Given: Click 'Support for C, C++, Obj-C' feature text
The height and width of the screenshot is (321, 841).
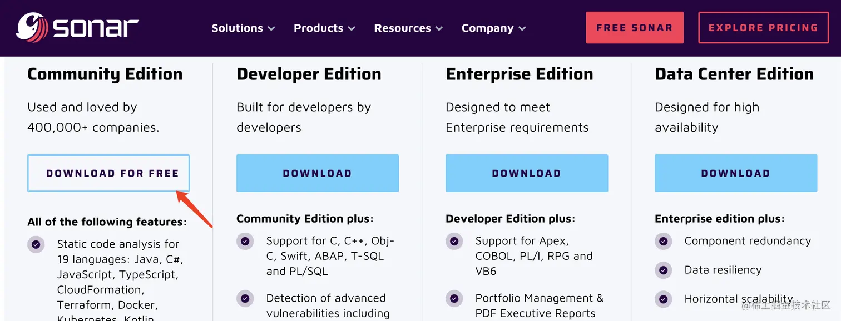Looking at the screenshot, I should coord(330,256).
